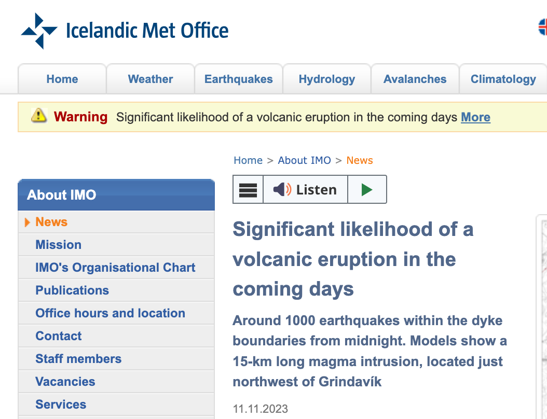The height and width of the screenshot is (419, 547).
Task: Open IMO's Organisational Chart page
Action: point(115,268)
